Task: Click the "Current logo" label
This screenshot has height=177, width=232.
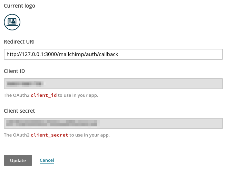Action: (19, 6)
